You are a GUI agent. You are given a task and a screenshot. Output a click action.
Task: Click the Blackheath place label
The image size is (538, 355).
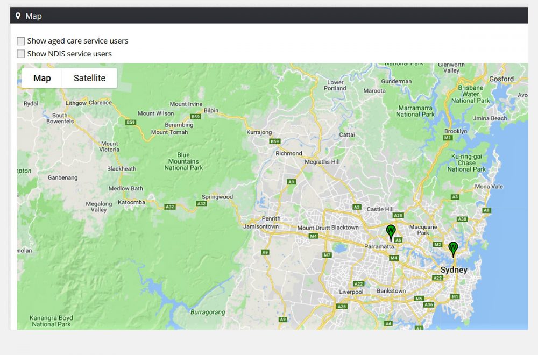click(x=122, y=169)
